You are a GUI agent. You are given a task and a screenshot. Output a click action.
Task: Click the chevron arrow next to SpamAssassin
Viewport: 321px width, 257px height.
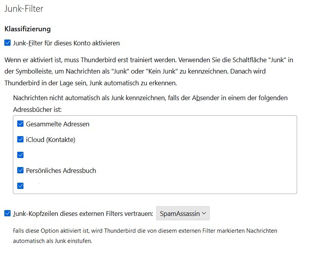(204, 214)
